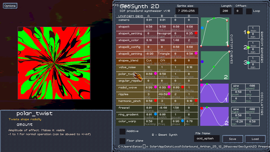The width and height of the screenshot is (270, 152).
Task: Edit oscillator 1 speed value
Action: (252, 87)
